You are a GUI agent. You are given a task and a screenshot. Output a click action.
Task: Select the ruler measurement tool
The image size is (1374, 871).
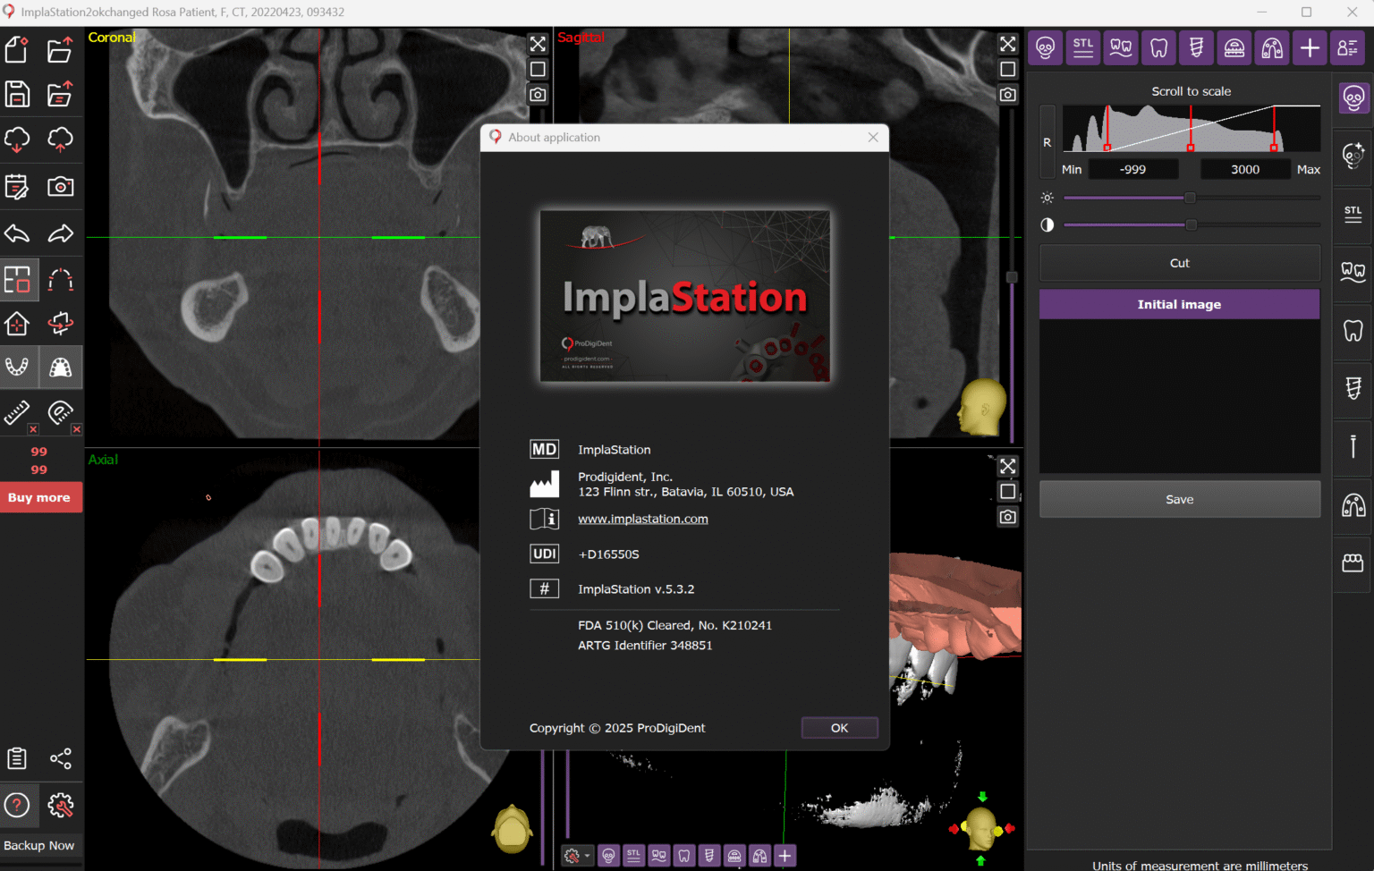[x=17, y=412]
